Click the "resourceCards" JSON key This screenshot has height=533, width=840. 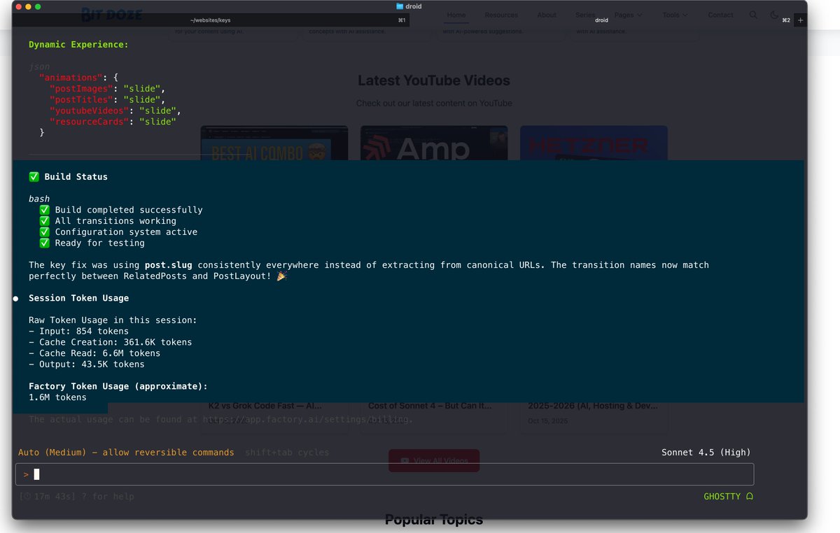coord(89,122)
